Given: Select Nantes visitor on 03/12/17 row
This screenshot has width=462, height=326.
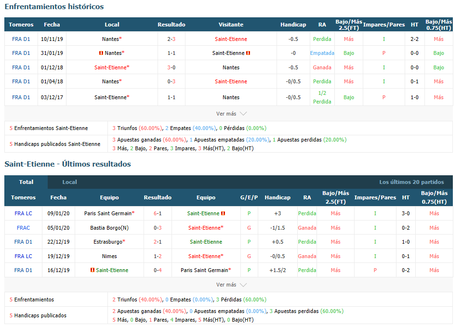Looking at the screenshot, I should pyautogui.click(x=231, y=97).
